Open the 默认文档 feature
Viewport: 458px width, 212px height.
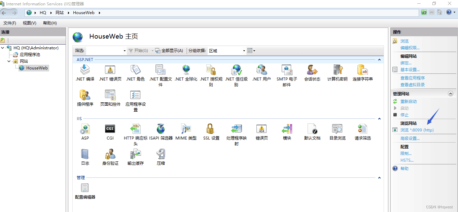pos(312,132)
